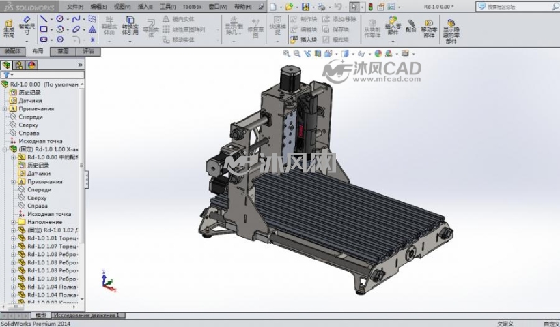Image resolution: width=560 pixels, height=327 pixels.
Task: Open the 文件(F) menu
Action: tap(75, 6)
